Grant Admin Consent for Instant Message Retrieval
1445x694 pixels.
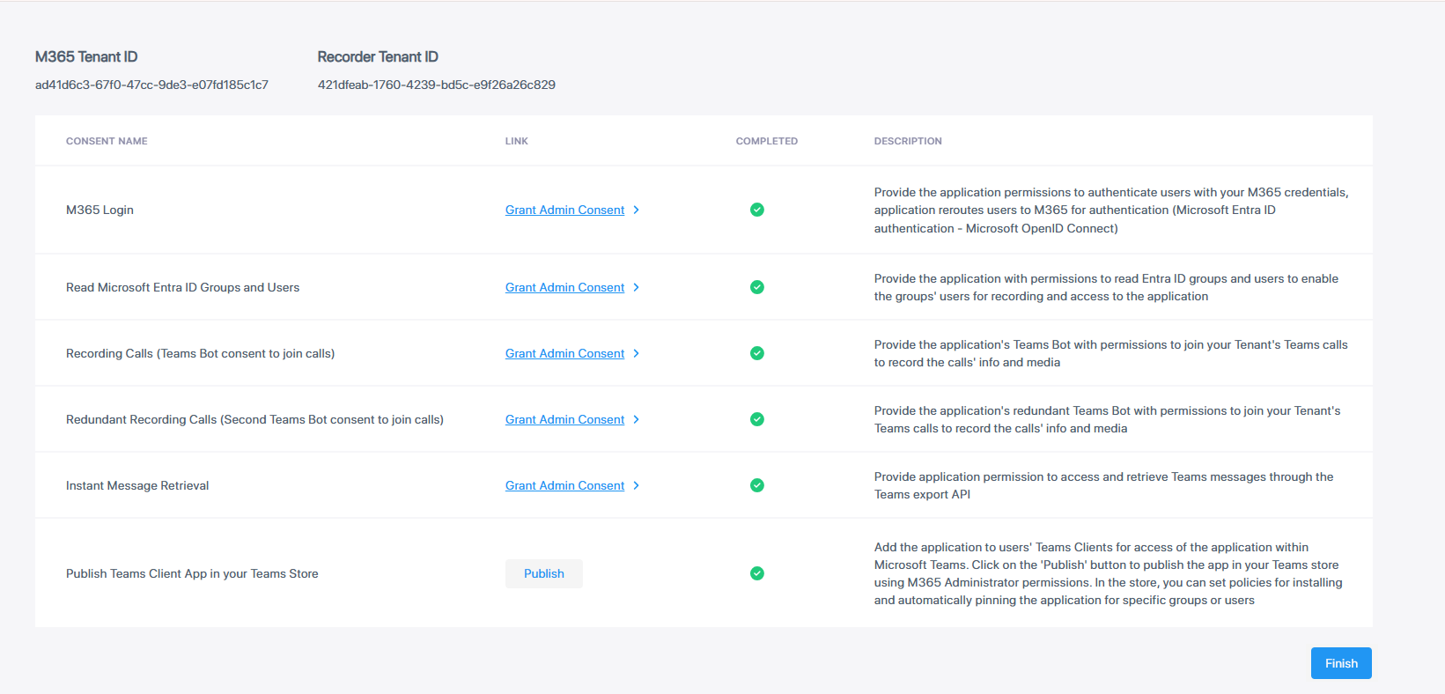(564, 485)
